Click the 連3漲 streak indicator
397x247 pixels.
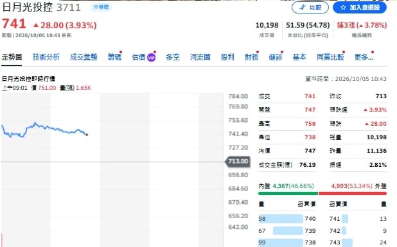(362, 25)
